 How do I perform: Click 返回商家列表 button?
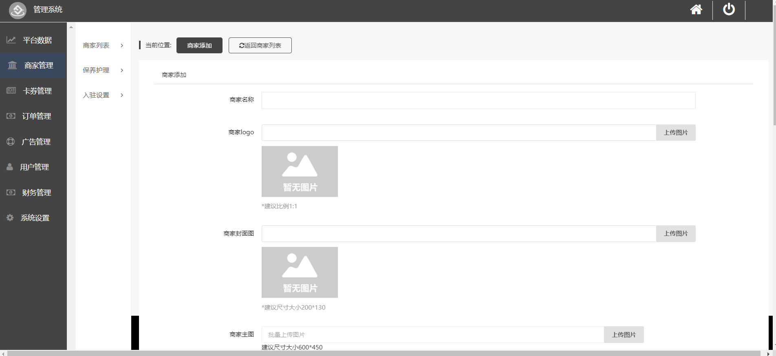pyautogui.click(x=260, y=45)
